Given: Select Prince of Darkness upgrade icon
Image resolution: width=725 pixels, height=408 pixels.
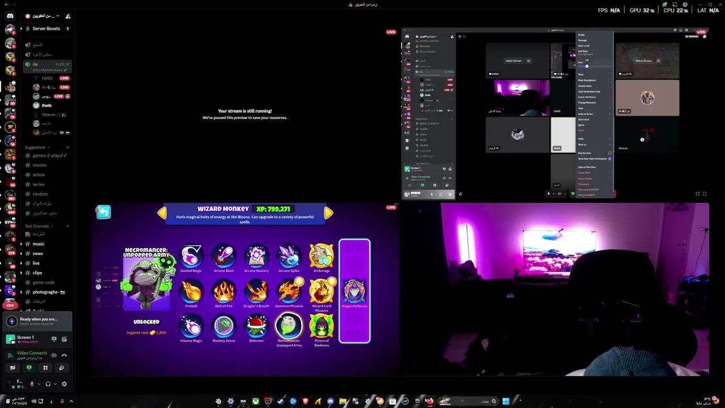Looking at the screenshot, I should click(x=321, y=326).
